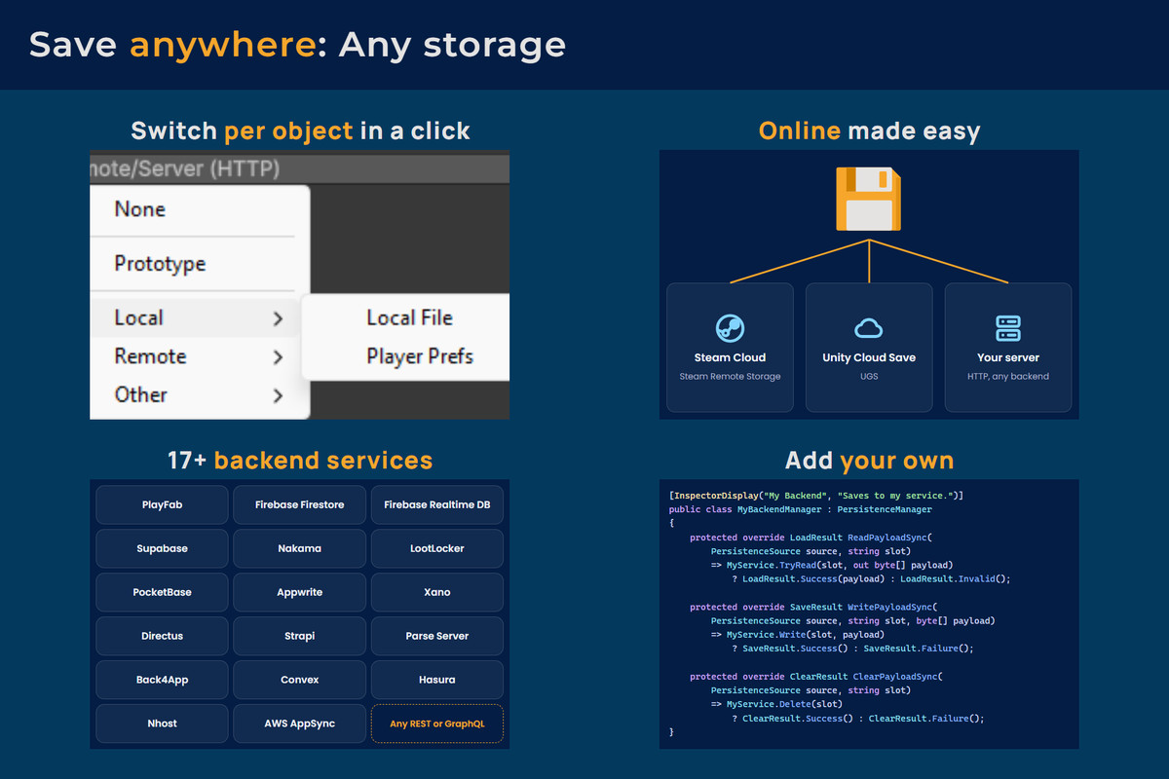The height and width of the screenshot is (779, 1169).
Task: Select the AWS AppSync tile
Action: (x=300, y=724)
